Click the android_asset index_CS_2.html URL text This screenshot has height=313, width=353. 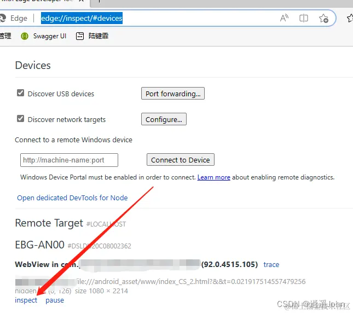(190, 281)
